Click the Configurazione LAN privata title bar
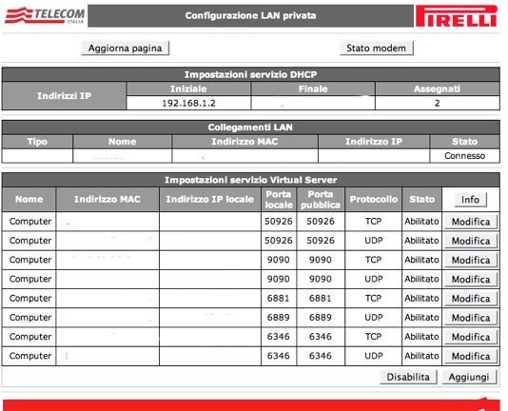 click(x=250, y=15)
